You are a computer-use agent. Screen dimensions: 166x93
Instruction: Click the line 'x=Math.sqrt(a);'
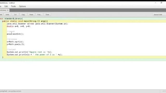15,42
